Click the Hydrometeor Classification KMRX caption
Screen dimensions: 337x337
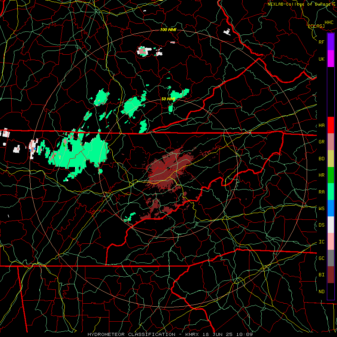[170, 334]
